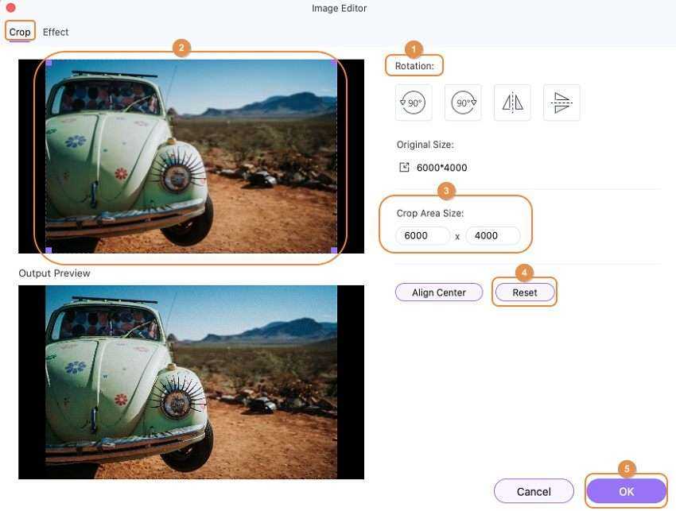Screen dimensions: 676x511
Task: Click the Original Size icon beside 6000*4000
Action: pyautogui.click(x=404, y=168)
